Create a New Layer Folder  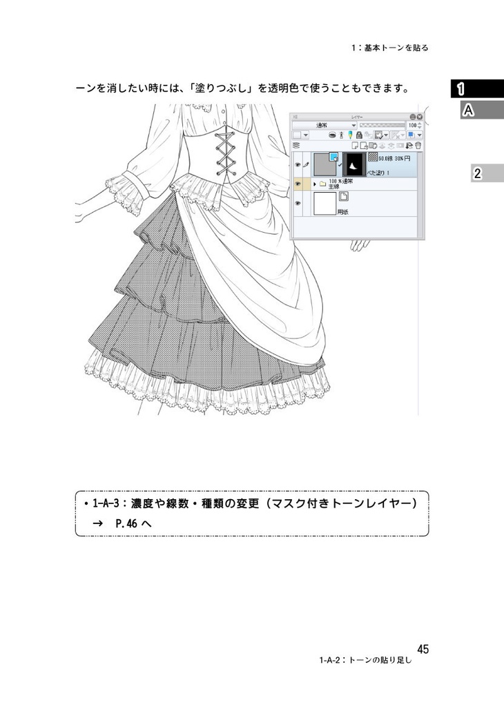pyautogui.click(x=373, y=145)
